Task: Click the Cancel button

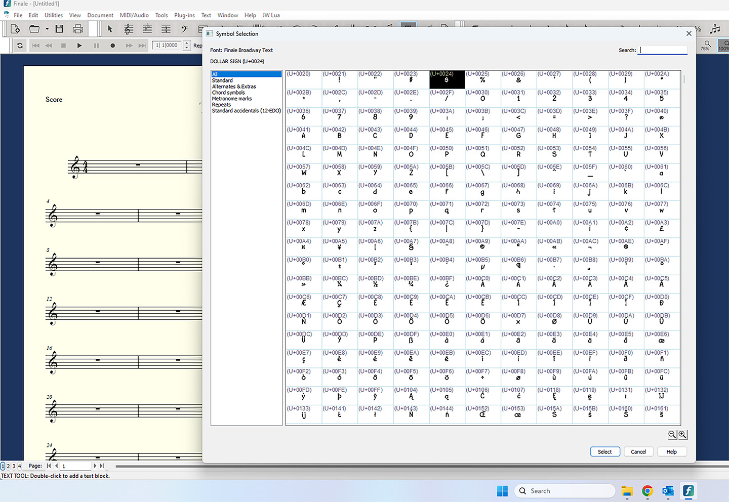Action: [x=638, y=452]
